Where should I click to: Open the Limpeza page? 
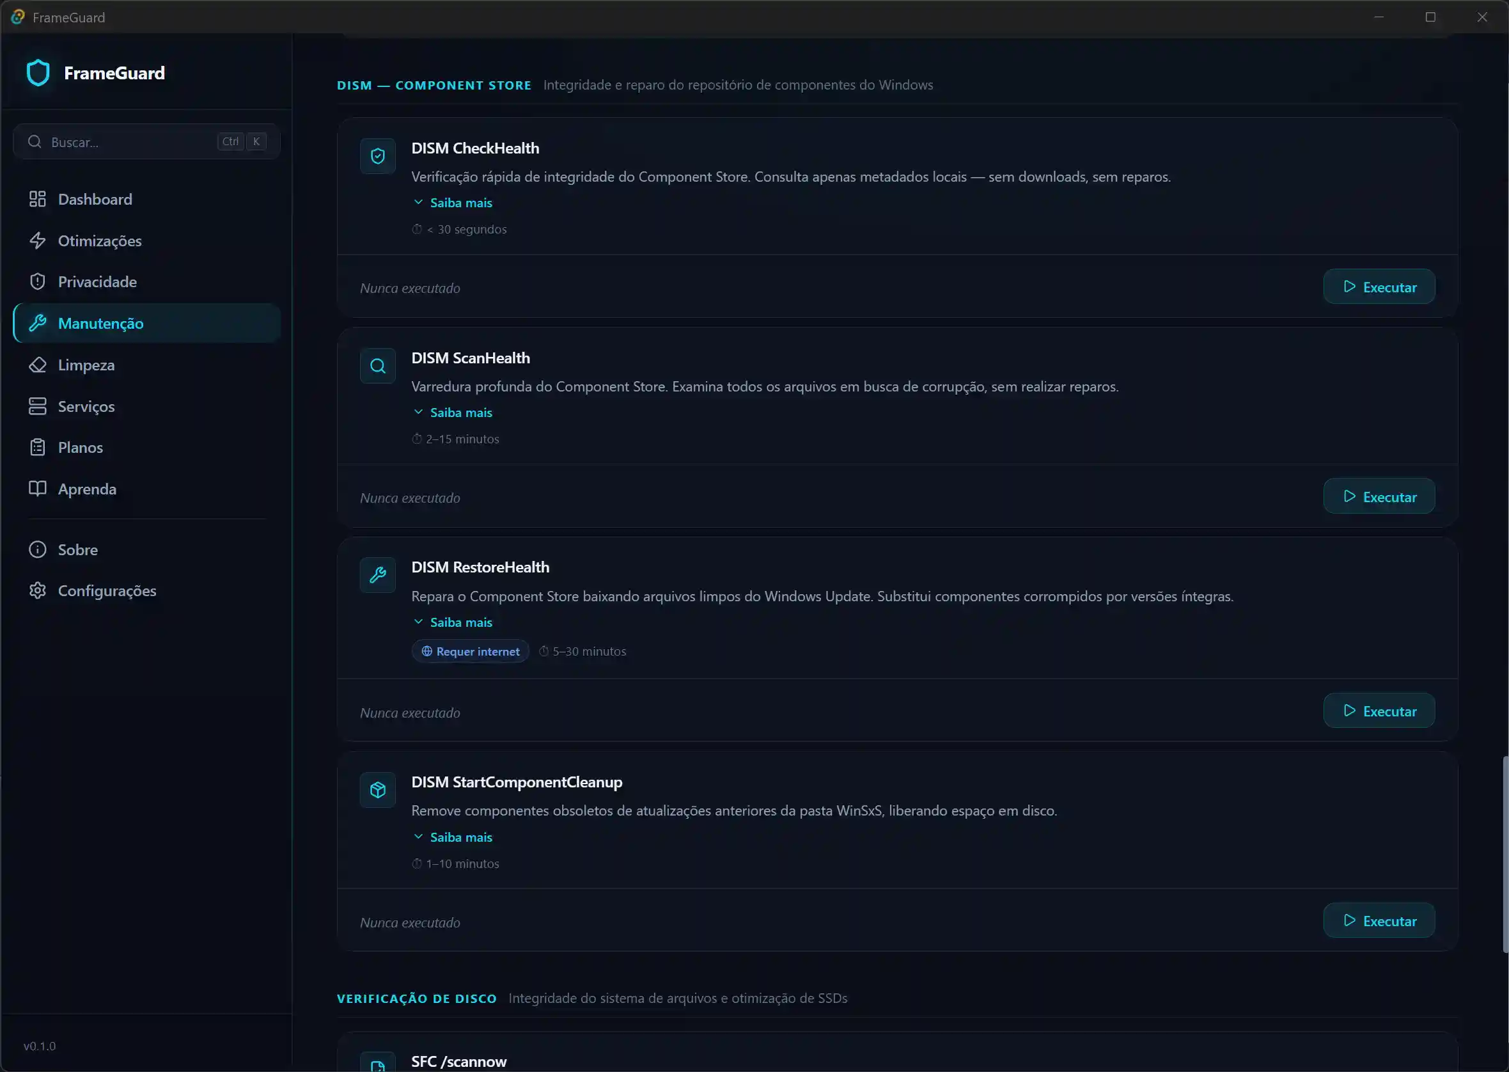pos(86,365)
